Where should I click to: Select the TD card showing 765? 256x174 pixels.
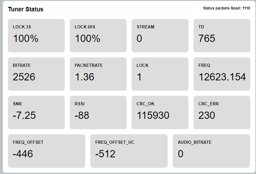(x=222, y=35)
